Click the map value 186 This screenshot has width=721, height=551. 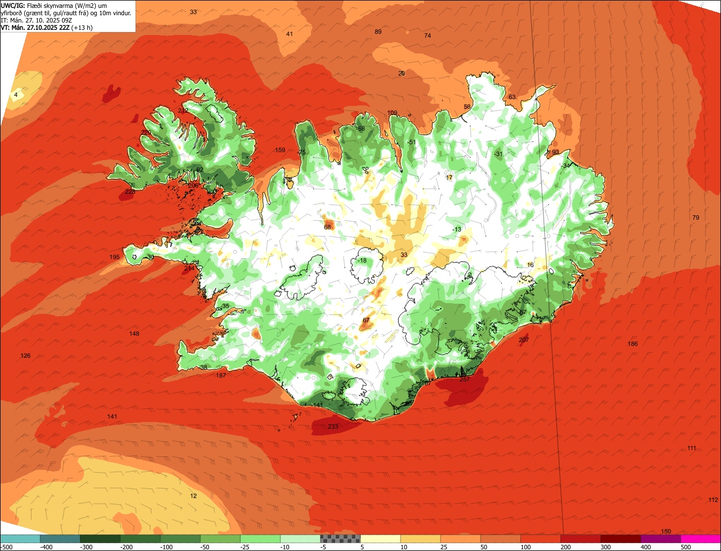pyautogui.click(x=633, y=344)
